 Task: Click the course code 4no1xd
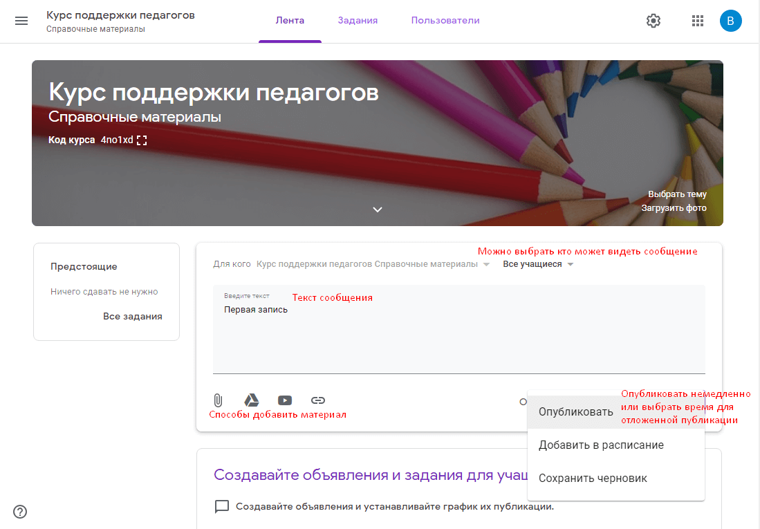click(x=117, y=140)
